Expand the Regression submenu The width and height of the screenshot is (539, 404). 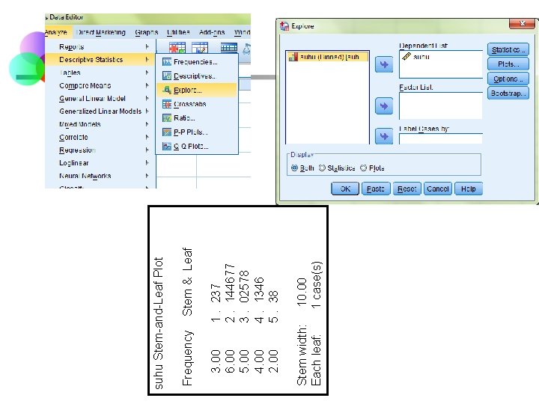click(x=100, y=150)
